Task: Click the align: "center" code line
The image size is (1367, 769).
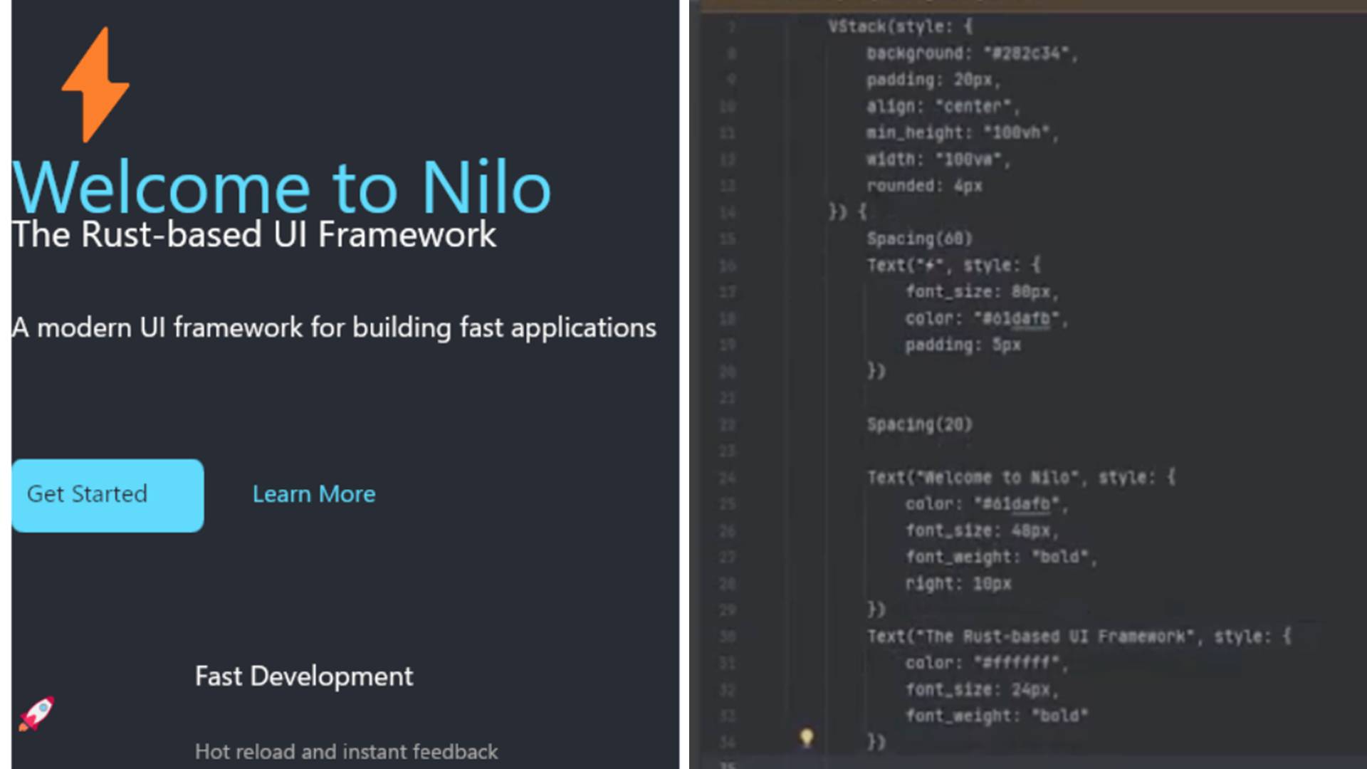Action: 942,107
